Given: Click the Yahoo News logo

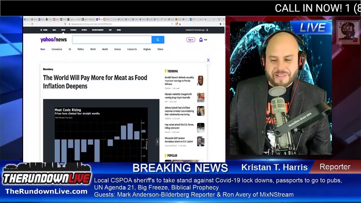Looking at the screenshot, I should click(x=54, y=40).
